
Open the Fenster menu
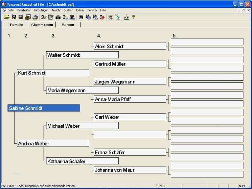[92, 10]
